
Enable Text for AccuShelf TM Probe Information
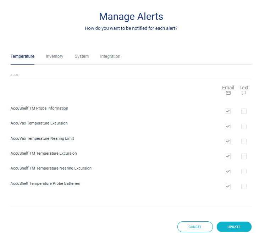(x=244, y=111)
